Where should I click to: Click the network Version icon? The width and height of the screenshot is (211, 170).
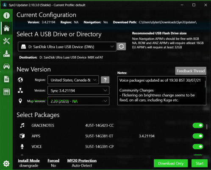[x=20, y=91]
